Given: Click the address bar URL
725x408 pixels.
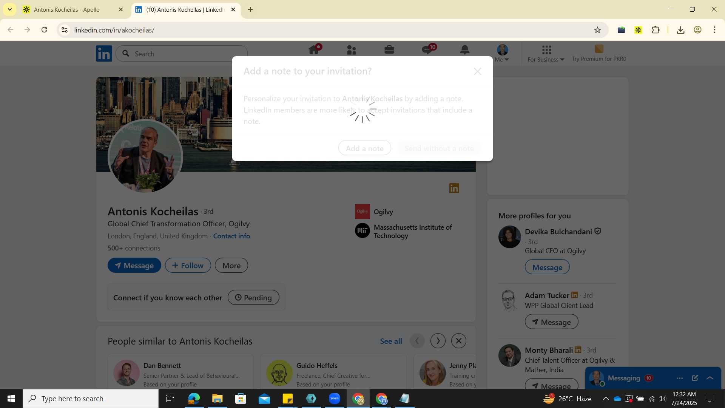Looking at the screenshot, I should [114, 30].
